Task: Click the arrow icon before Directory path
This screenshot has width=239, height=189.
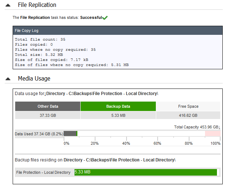Action: click(x=45, y=94)
